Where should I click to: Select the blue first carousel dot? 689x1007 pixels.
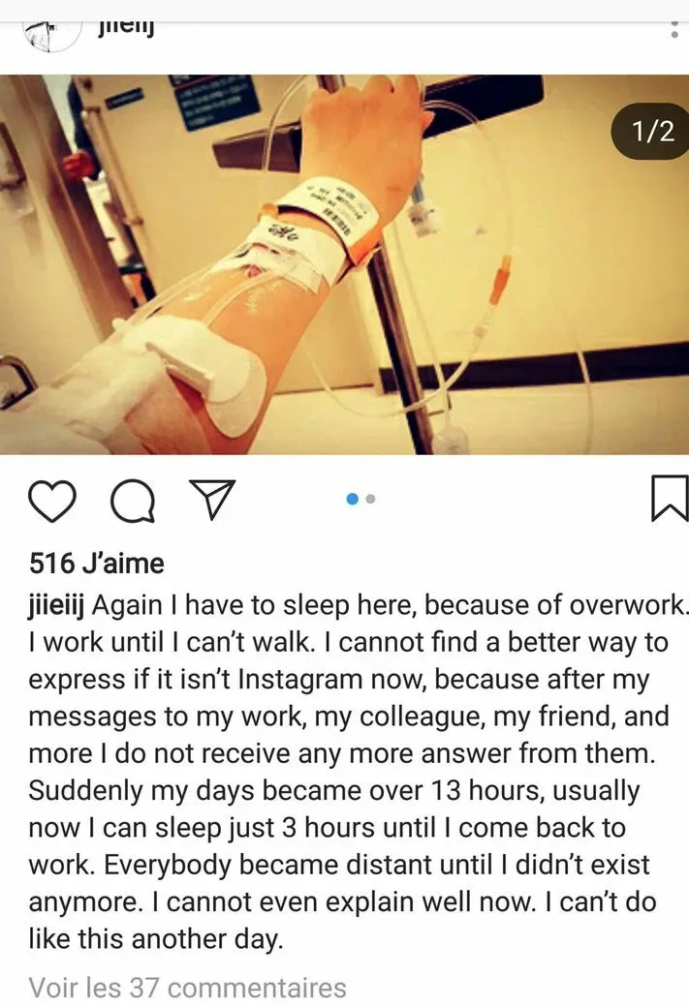point(352,499)
